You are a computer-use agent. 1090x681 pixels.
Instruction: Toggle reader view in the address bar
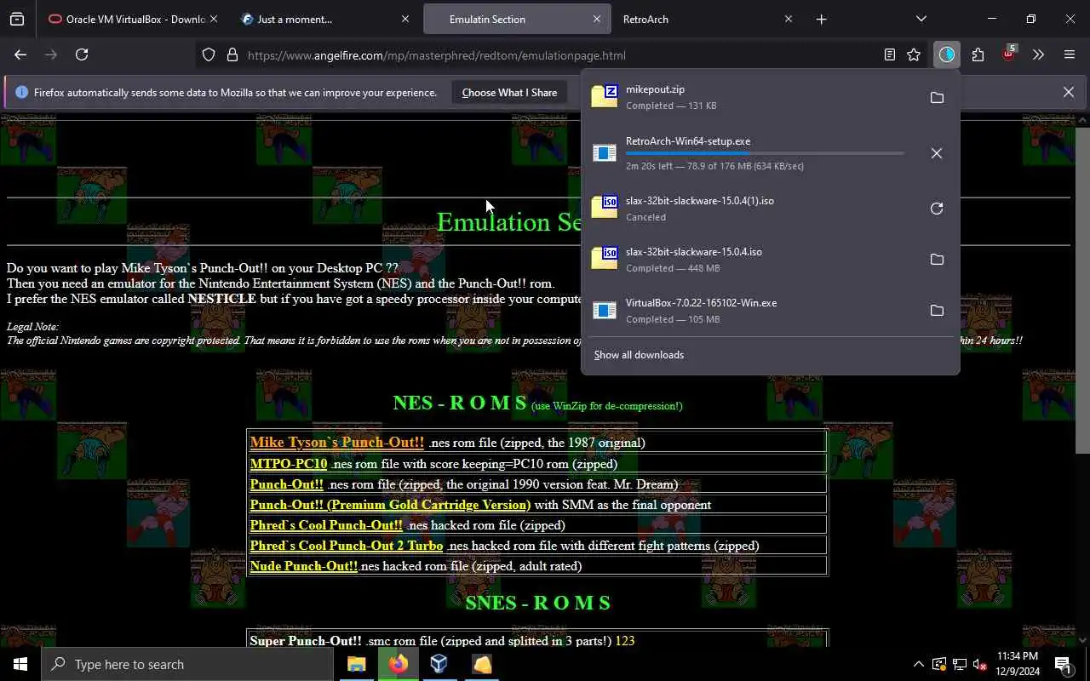(x=889, y=54)
